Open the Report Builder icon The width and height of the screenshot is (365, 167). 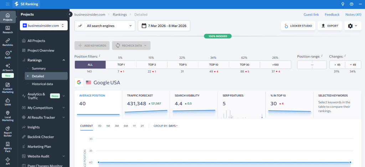[x=8, y=131]
